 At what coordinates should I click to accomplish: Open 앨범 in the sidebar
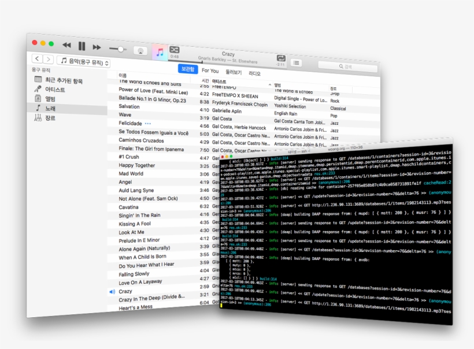pyautogui.click(x=50, y=99)
